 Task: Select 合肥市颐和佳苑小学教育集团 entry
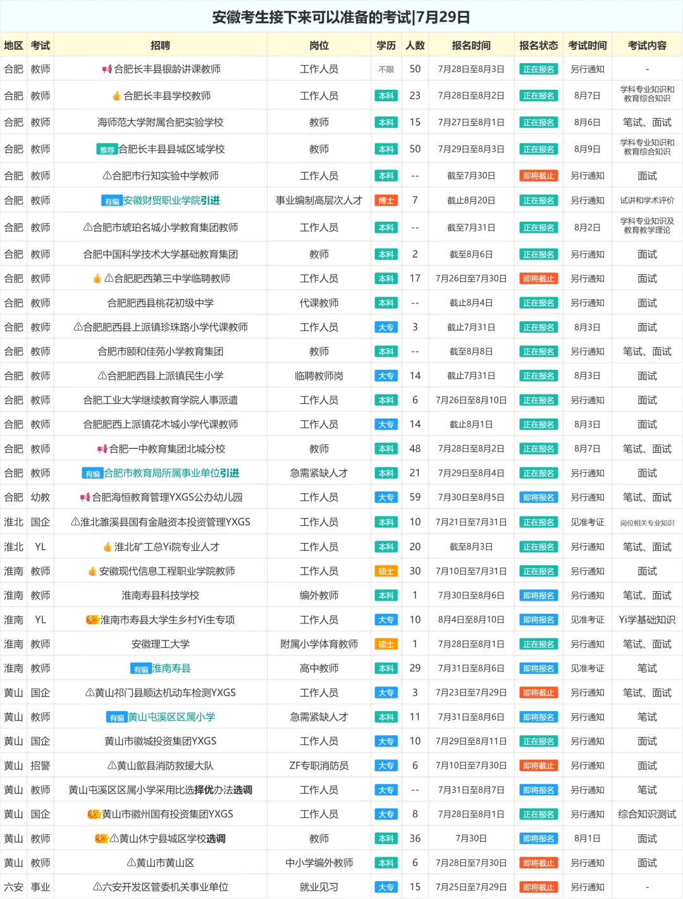(x=161, y=352)
